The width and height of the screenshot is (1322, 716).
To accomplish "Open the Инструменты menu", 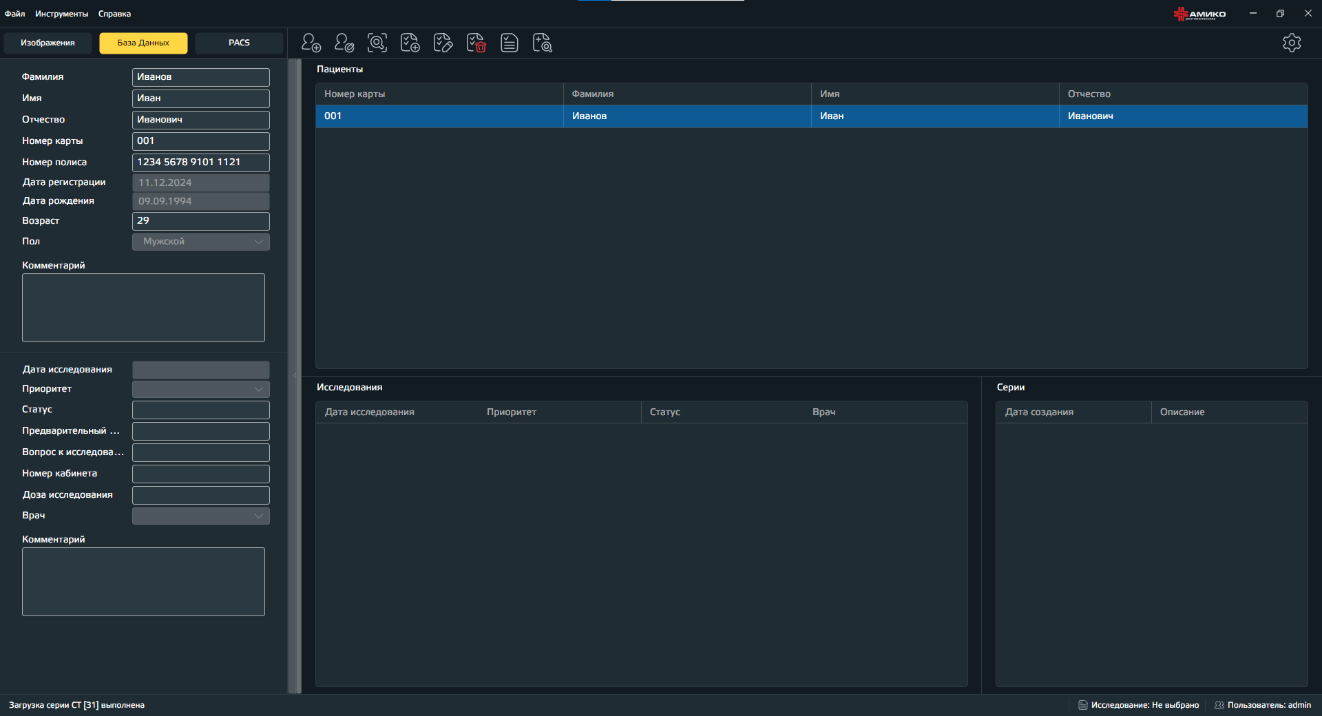I will click(x=62, y=14).
